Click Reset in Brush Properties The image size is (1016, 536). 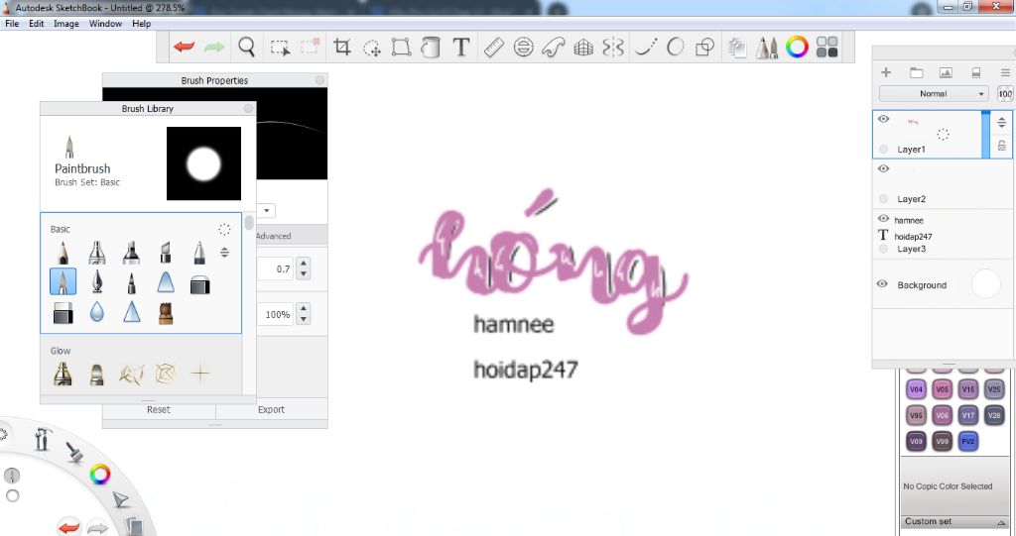[x=159, y=410]
